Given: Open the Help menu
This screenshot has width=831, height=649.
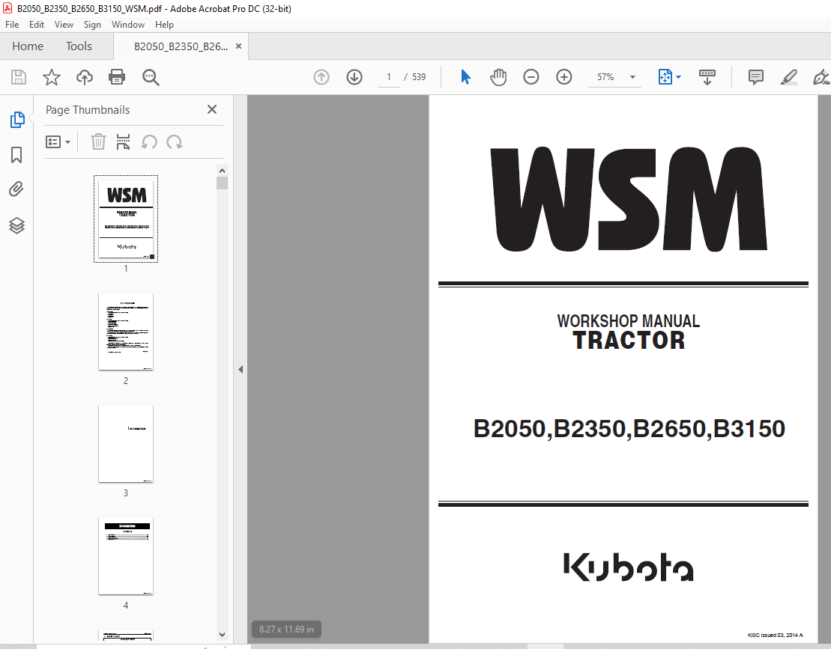Looking at the screenshot, I should tap(164, 25).
